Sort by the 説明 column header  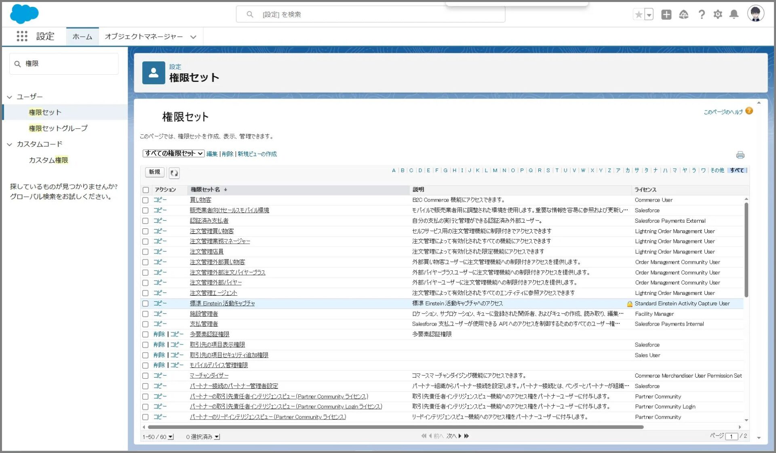click(418, 190)
